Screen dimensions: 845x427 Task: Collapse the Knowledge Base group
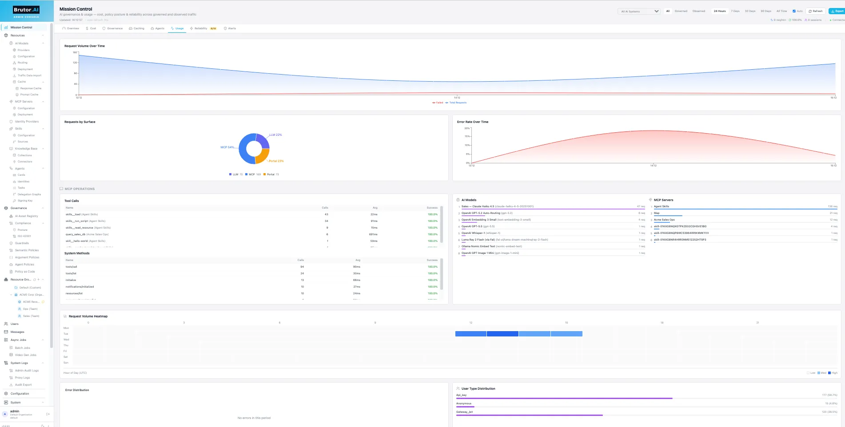point(43,149)
